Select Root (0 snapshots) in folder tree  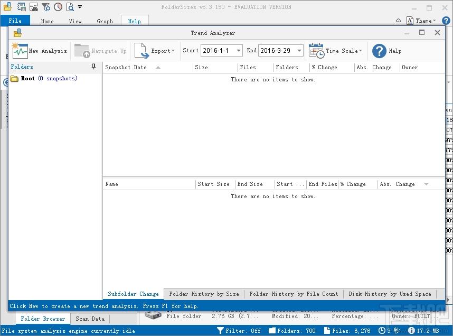[49, 78]
